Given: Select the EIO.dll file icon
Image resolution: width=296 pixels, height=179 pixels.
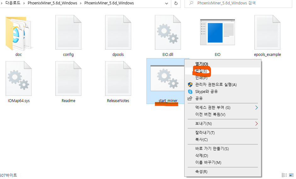Looking at the screenshot, I should tap(168, 32).
